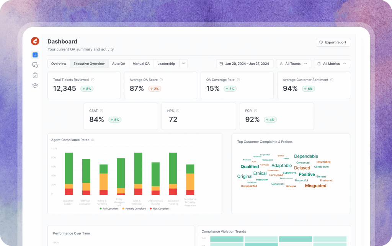This screenshot has height=246, width=392.
Task: Click the word Misguided in word cloud
Action: coord(315,186)
